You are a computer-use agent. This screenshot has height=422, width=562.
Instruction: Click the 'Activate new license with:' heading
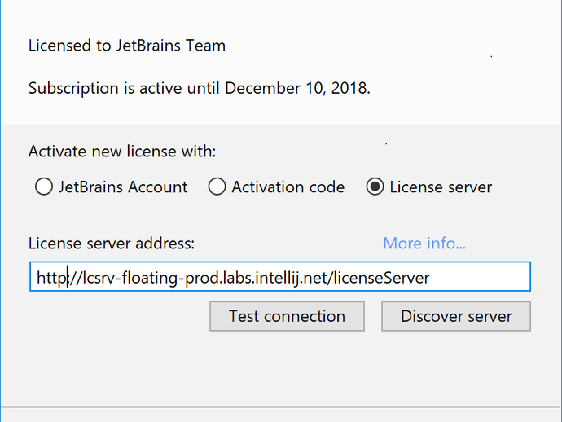tap(122, 152)
